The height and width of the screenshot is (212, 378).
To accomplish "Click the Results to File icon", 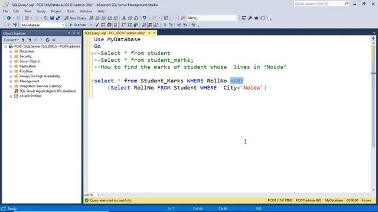I will click(x=156, y=25).
